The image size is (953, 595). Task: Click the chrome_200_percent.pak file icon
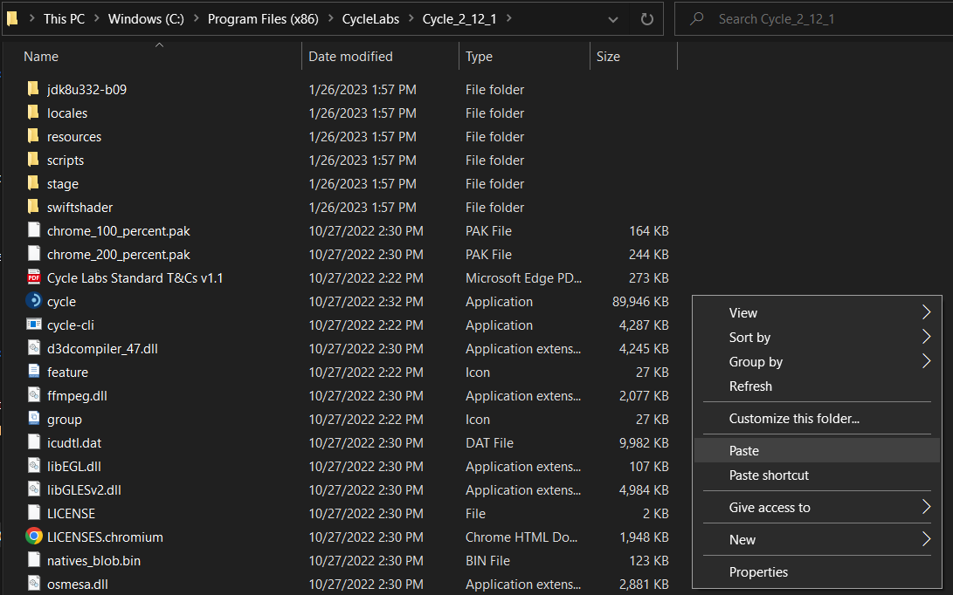point(34,255)
